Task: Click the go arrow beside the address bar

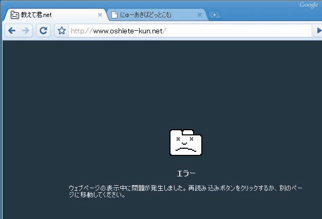Action: click(318, 31)
